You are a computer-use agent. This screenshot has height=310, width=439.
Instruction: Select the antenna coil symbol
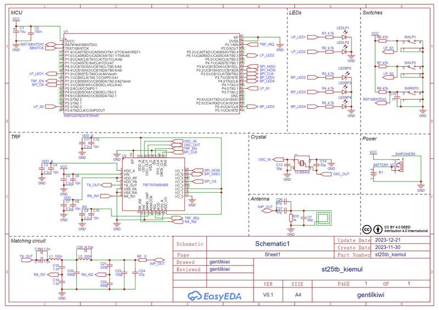click(323, 219)
